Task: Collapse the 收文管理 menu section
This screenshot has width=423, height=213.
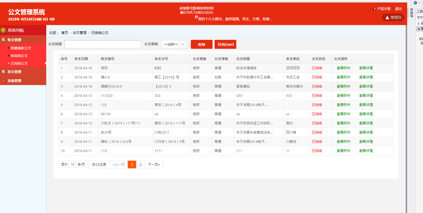Action: [x=23, y=40]
